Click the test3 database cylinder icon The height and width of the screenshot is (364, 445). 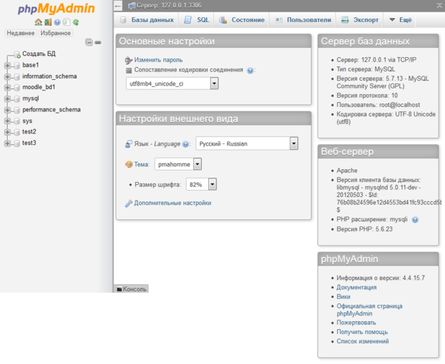point(16,143)
